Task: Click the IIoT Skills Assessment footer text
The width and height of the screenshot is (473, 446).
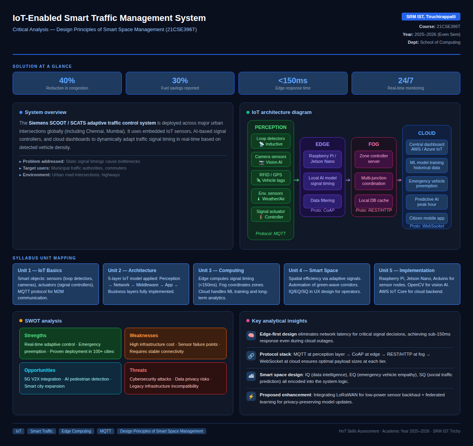Action: [x=400, y=431]
